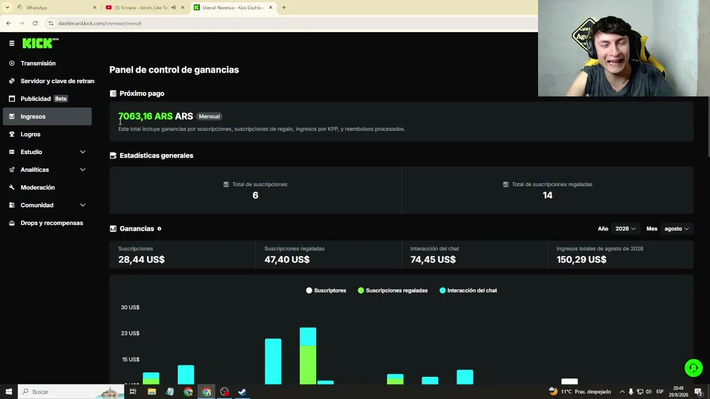710x399 pixels.
Task: Click the total 150,29 US$ value
Action: 582,259
